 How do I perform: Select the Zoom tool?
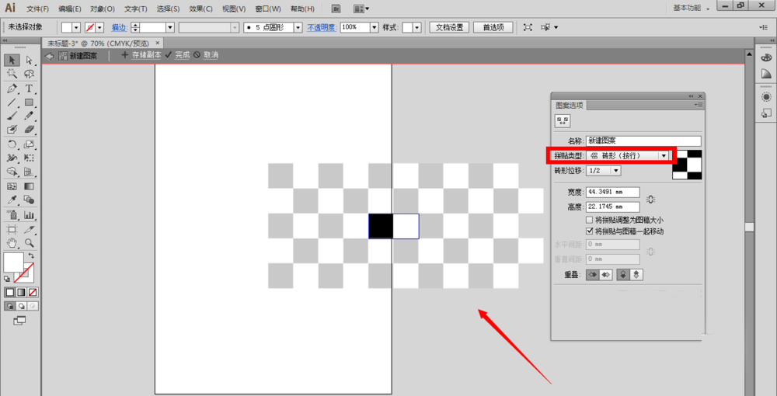tap(30, 242)
